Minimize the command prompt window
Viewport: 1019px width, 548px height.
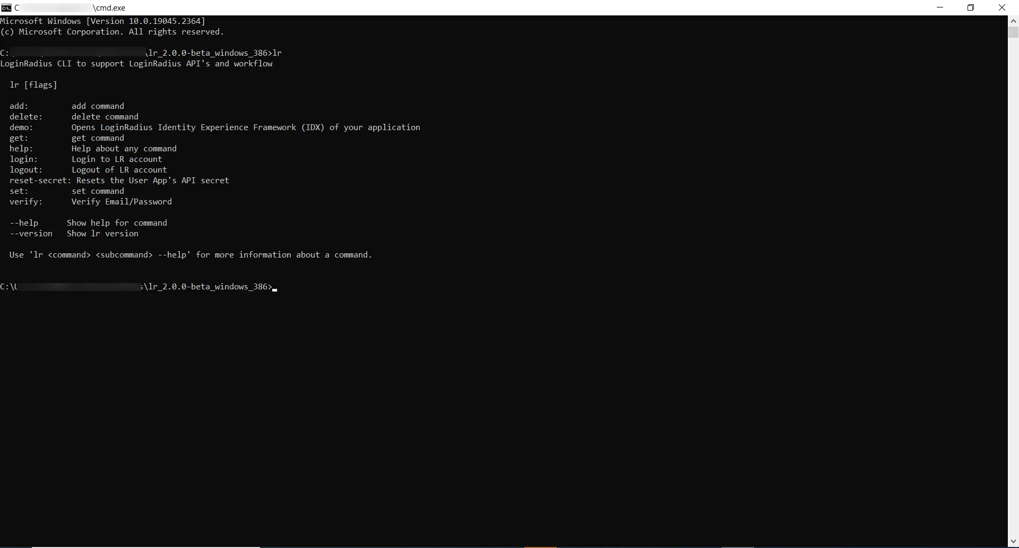pos(940,7)
